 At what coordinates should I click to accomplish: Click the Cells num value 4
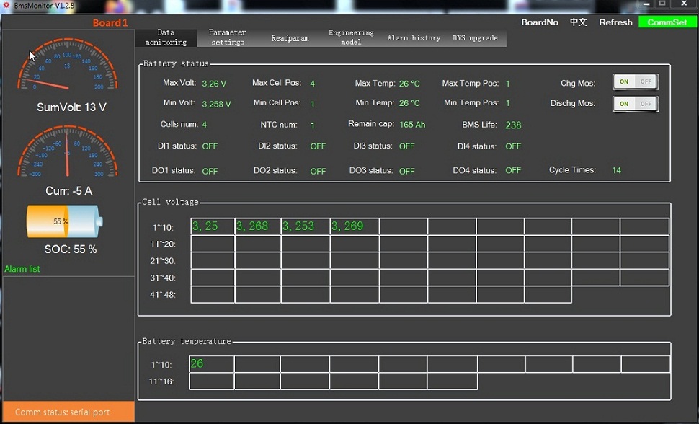point(204,125)
